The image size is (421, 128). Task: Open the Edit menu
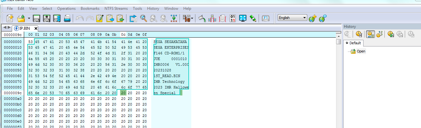pyautogui.click(x=21, y=9)
